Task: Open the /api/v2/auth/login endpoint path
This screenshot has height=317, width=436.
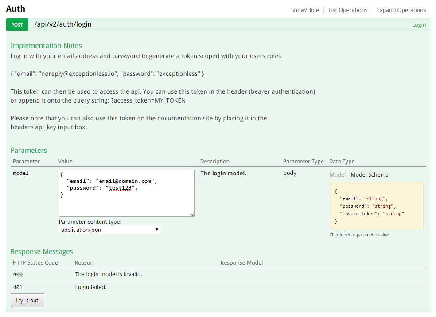Action: click(x=63, y=24)
